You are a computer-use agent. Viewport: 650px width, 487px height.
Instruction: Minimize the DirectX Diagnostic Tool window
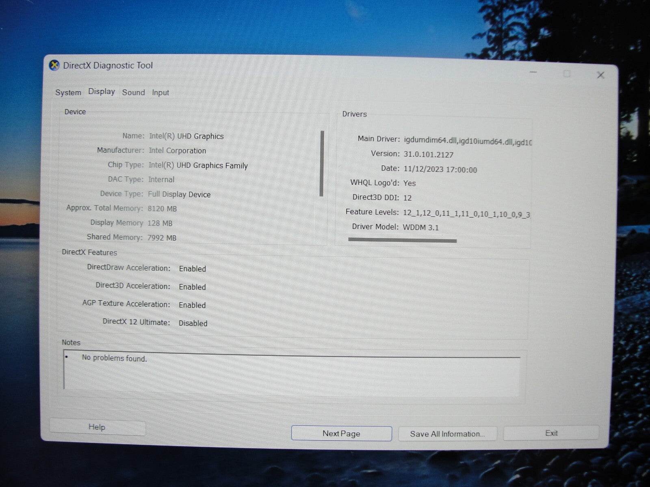(x=533, y=72)
